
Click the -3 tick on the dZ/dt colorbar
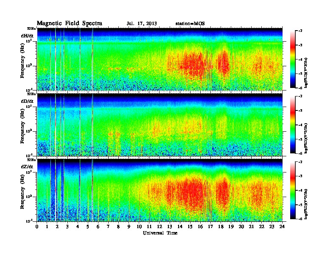[x=300, y=176]
